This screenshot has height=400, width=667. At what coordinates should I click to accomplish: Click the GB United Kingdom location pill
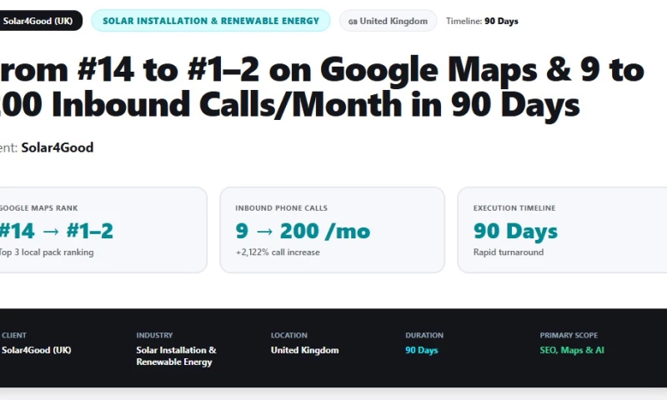[x=388, y=21]
